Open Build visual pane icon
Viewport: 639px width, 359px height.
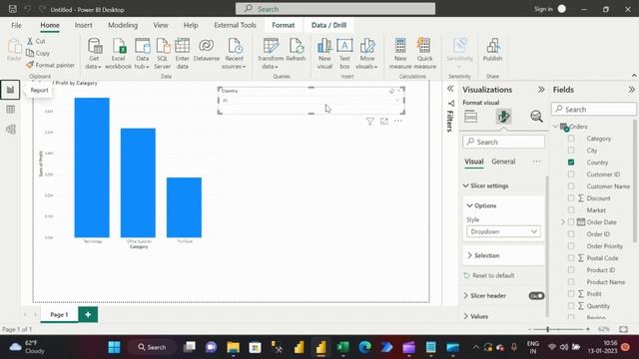pos(470,117)
